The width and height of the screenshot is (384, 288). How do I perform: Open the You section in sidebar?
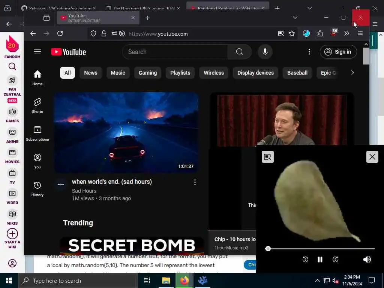point(37,161)
